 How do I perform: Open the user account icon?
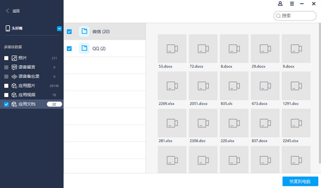coord(280,4)
